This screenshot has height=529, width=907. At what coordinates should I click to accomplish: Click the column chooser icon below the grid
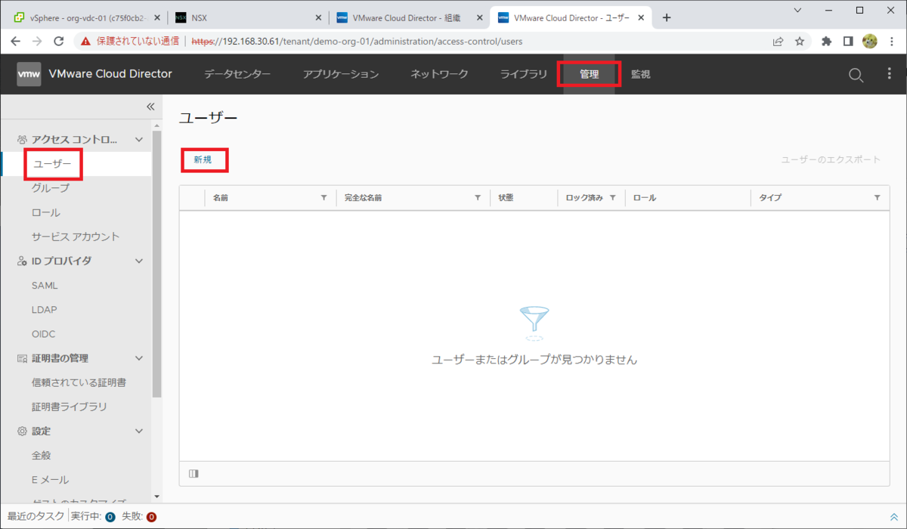pos(193,474)
